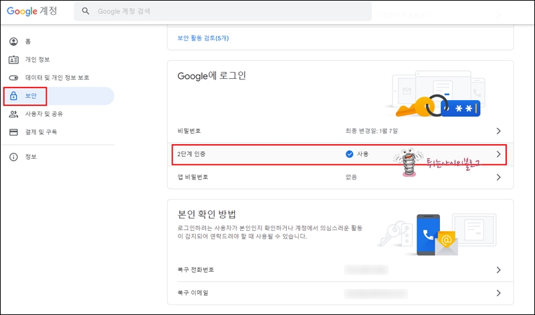The image size is (535, 315).
Task: Click the 데이터 및 개인 정보 보호 toggle icon
Action: (13, 77)
